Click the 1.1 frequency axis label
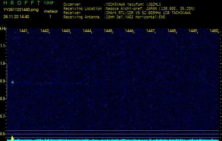222x141 pixels. coord(3,46)
